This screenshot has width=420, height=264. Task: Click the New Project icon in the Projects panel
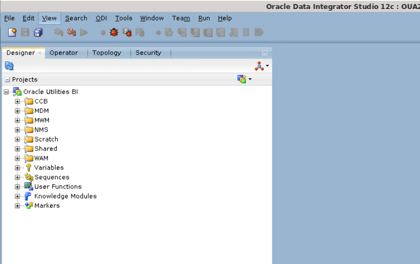click(241, 79)
